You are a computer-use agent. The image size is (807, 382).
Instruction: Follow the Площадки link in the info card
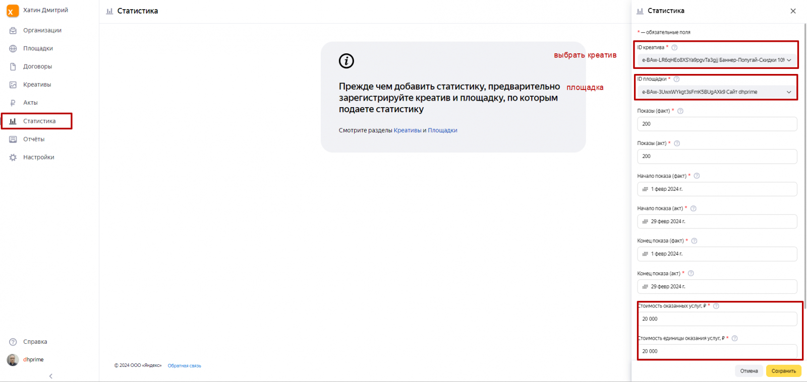click(442, 130)
